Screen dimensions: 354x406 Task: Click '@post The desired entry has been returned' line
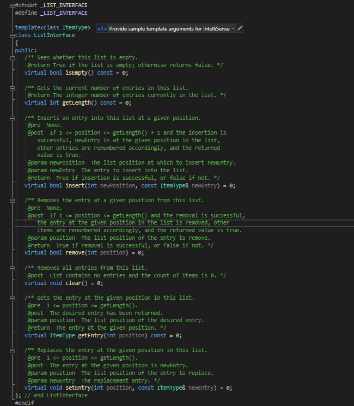click(x=95, y=313)
